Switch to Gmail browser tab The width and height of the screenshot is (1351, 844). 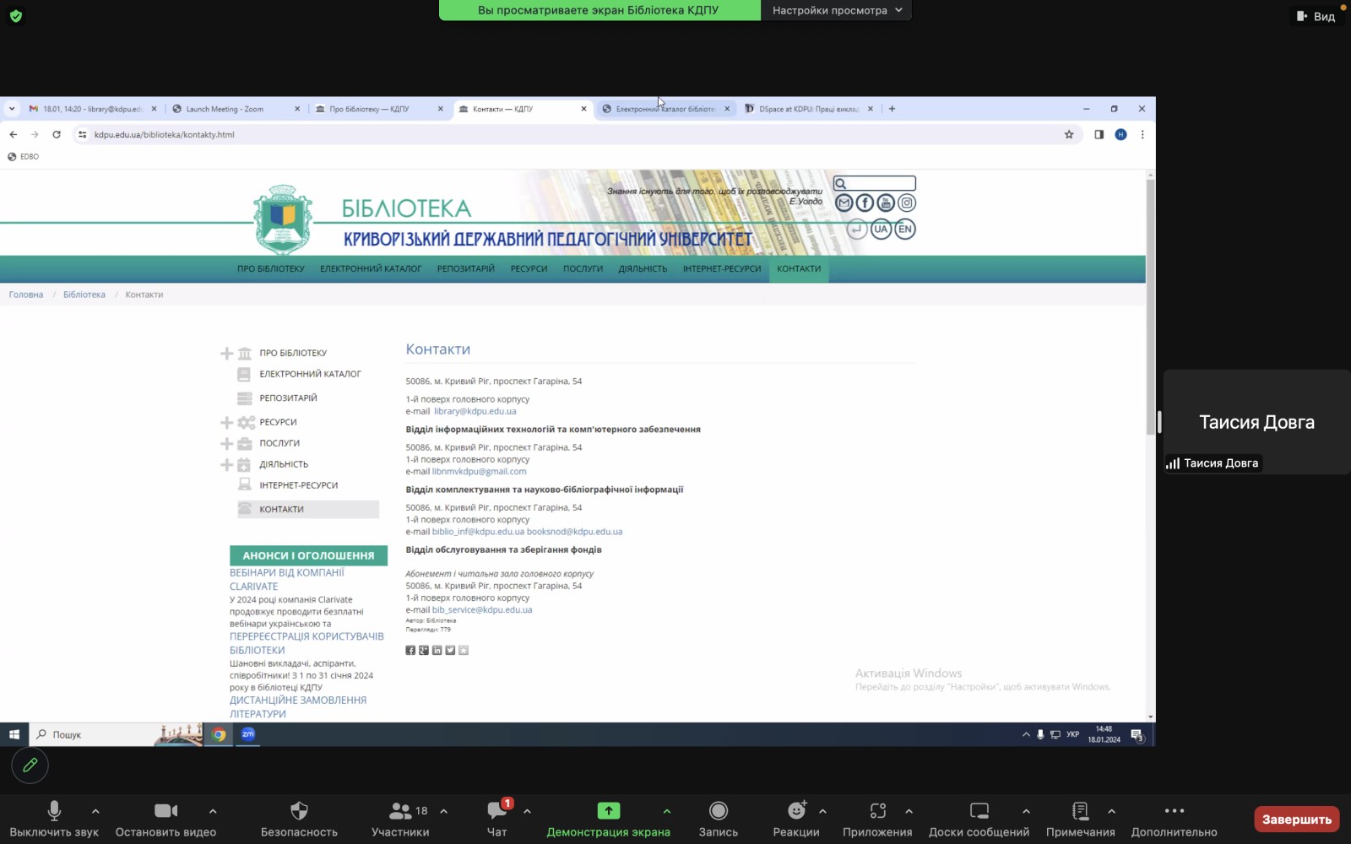click(92, 109)
